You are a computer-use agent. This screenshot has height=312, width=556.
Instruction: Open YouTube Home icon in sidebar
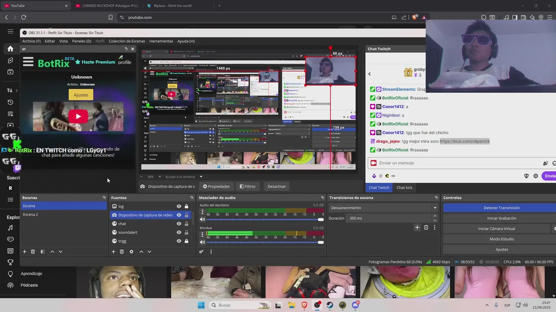click(10, 49)
